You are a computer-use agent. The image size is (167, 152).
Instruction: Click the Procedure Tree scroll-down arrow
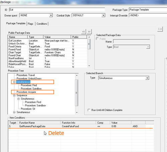(x=77, y=113)
